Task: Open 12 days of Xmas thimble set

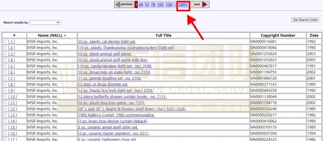Action: [103, 85]
